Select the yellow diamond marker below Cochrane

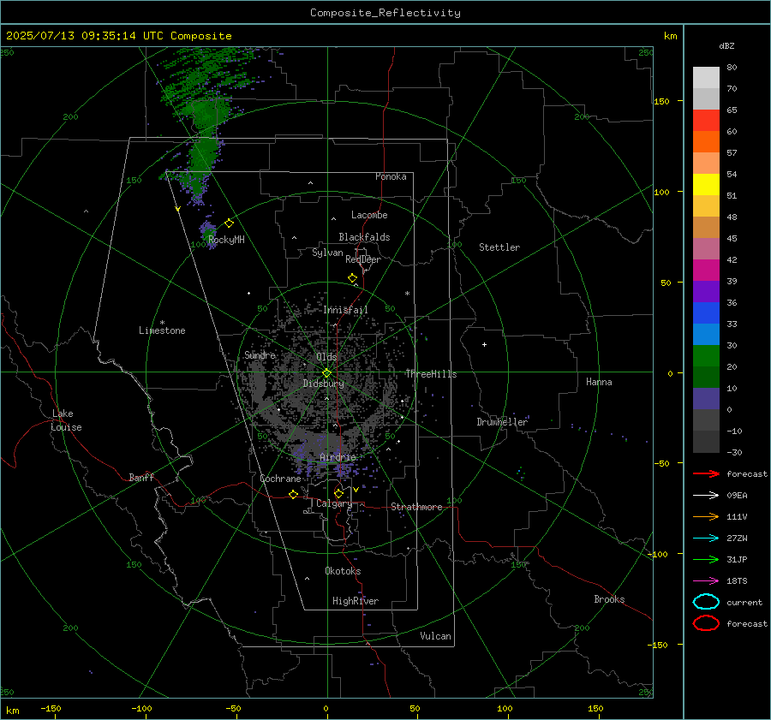pos(294,495)
